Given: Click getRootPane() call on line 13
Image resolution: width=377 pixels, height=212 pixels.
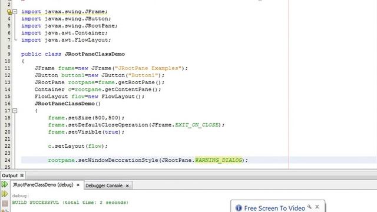Looking at the screenshot, I should point(140,82).
